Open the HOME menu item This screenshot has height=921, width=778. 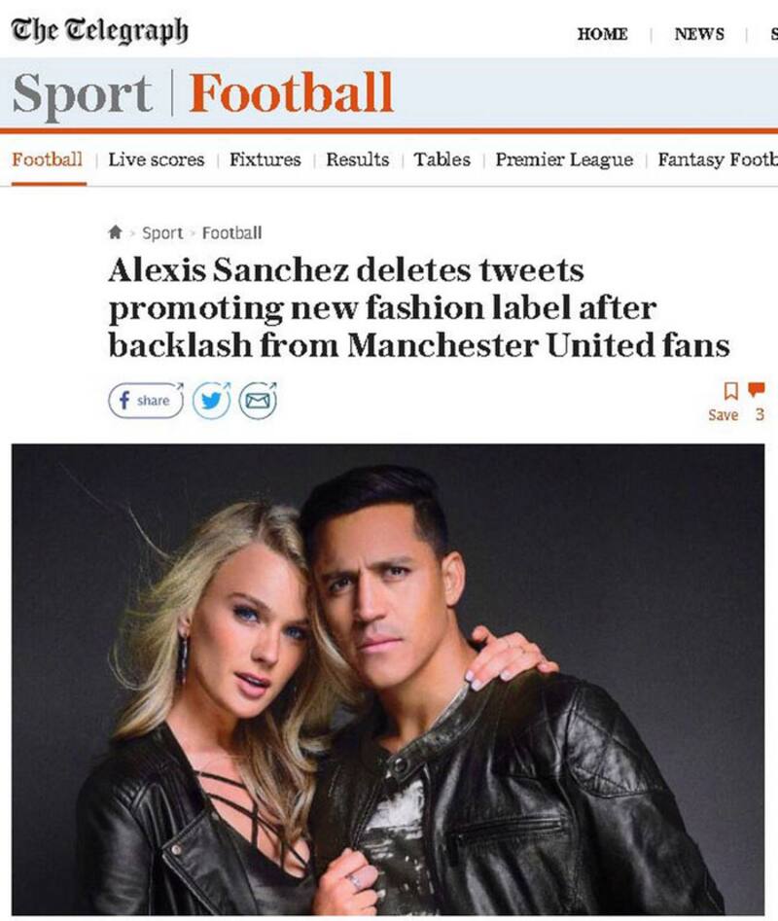[x=602, y=34]
